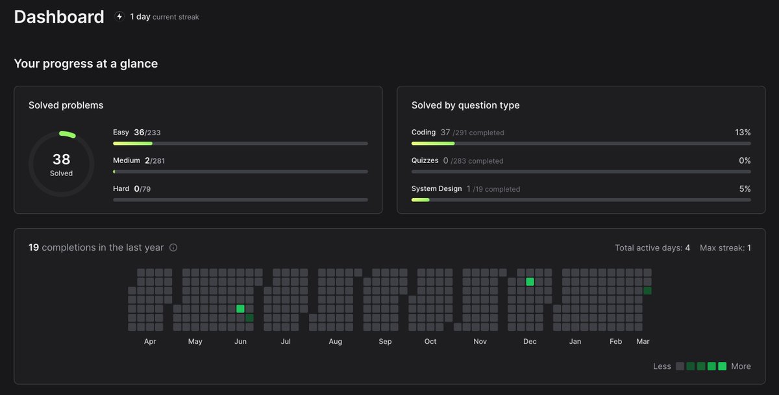
Task: Click the 'Less' legend label
Action: pyautogui.click(x=662, y=366)
